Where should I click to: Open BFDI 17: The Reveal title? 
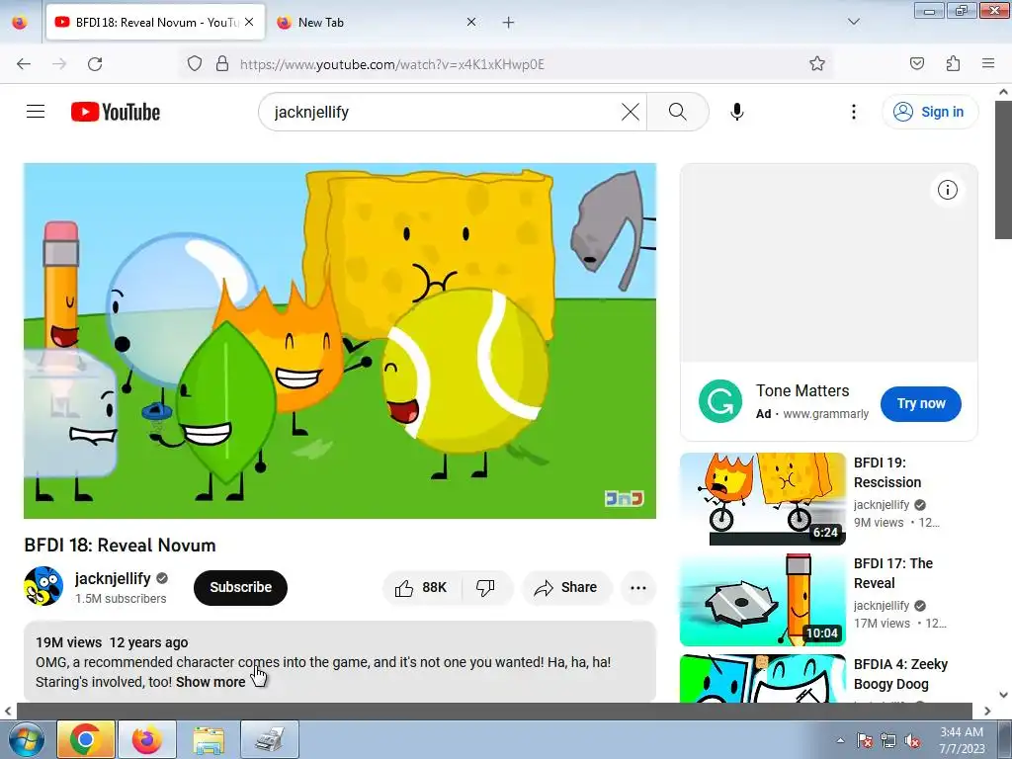[892, 573]
